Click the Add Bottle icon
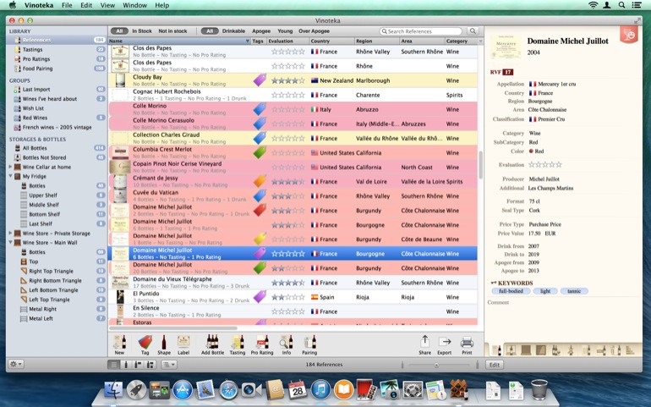Viewport: 651px width, 407px height. click(x=212, y=342)
